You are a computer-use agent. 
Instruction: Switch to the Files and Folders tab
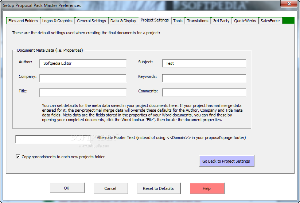point(23,21)
